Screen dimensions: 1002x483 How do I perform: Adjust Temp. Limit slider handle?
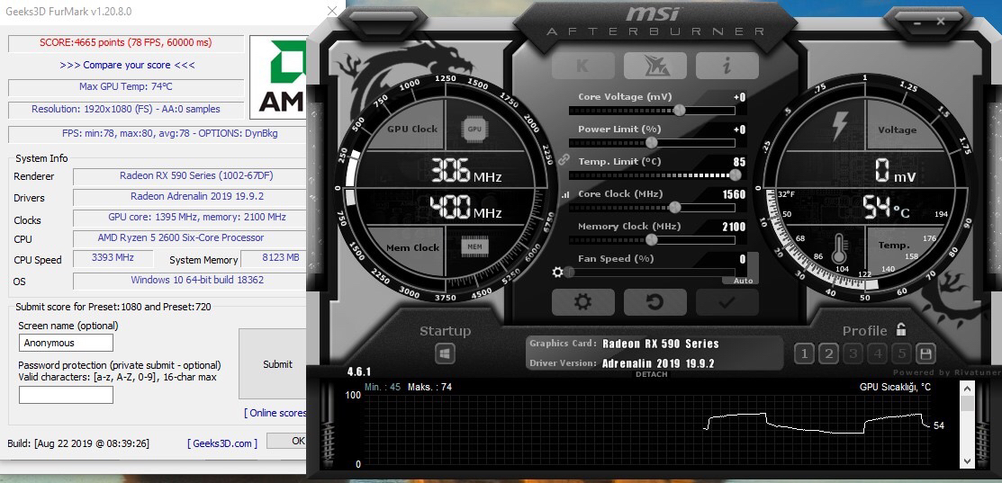[x=736, y=174]
